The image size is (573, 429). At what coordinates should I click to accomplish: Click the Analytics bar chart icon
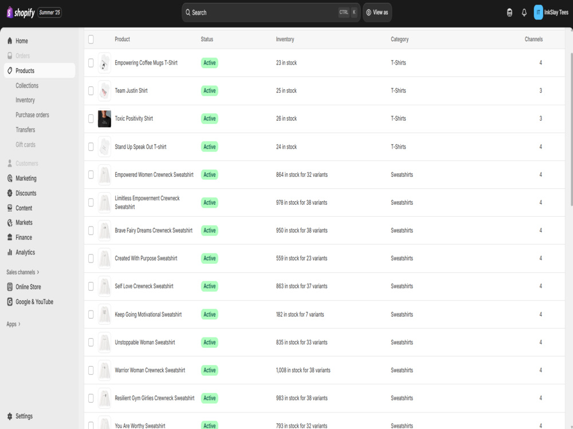tap(10, 252)
